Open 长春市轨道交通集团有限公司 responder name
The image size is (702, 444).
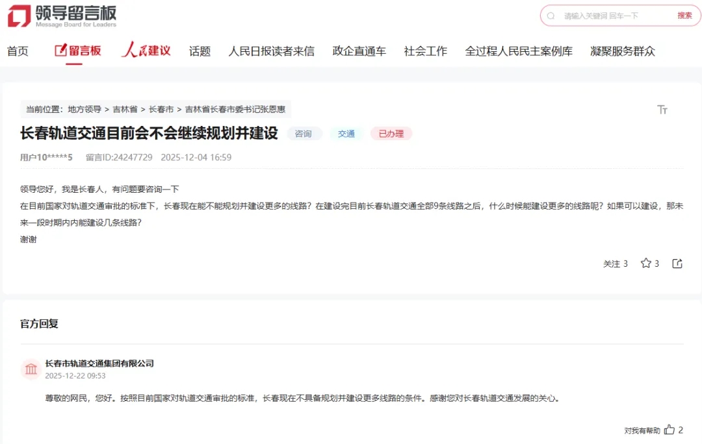(99, 363)
